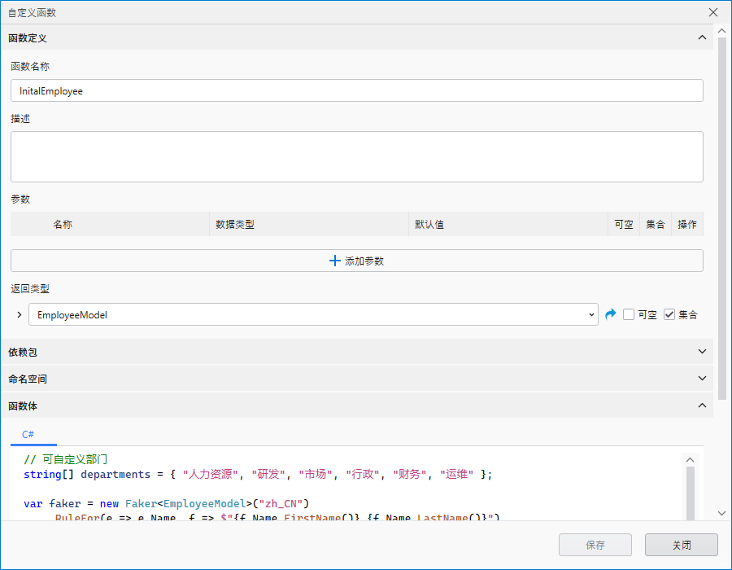This screenshot has width=732, height=570.
Task: Click the 关闭 button
Action: point(681,545)
